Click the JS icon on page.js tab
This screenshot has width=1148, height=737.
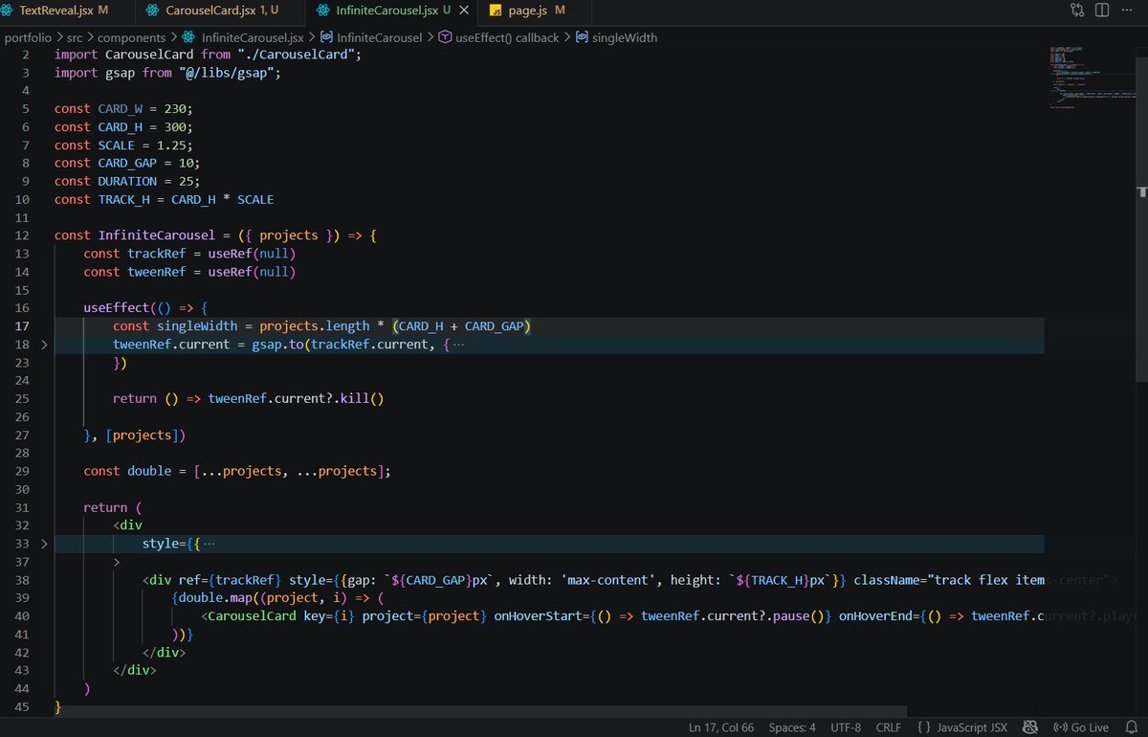pos(497,10)
